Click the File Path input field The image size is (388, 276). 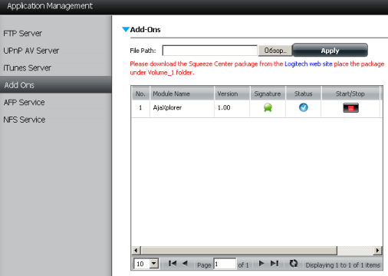(x=209, y=51)
